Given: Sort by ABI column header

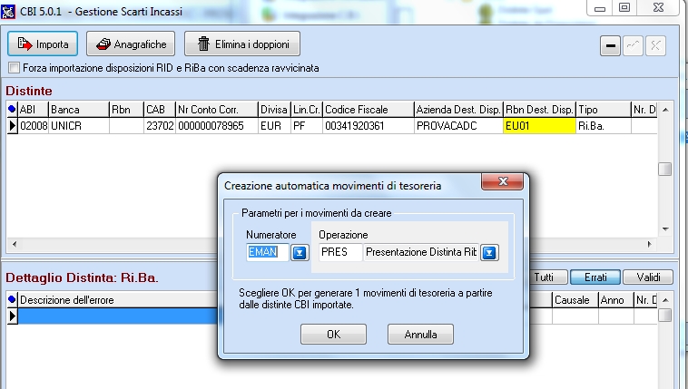Looking at the screenshot, I should coord(33,109).
